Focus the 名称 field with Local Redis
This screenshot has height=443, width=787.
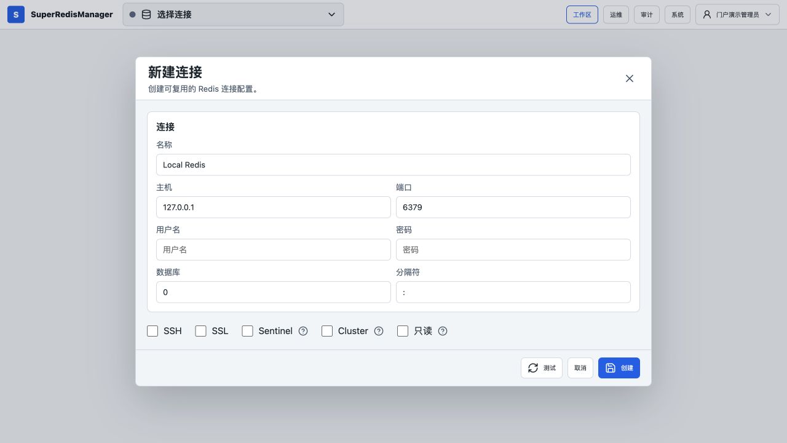point(393,165)
